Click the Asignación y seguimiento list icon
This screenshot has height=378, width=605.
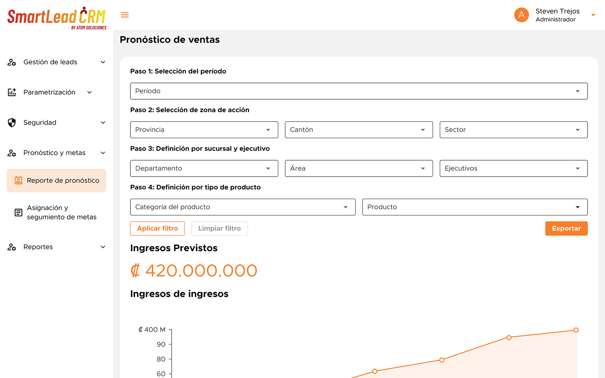(x=18, y=212)
